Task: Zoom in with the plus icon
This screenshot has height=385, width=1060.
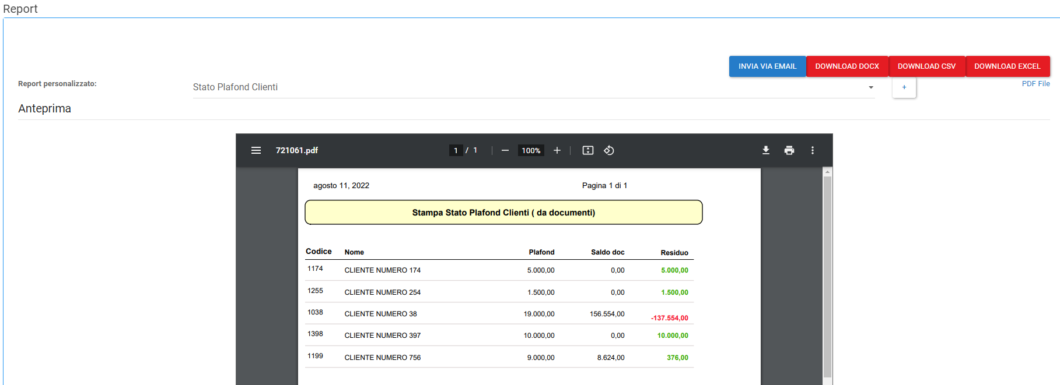Action: coord(557,150)
